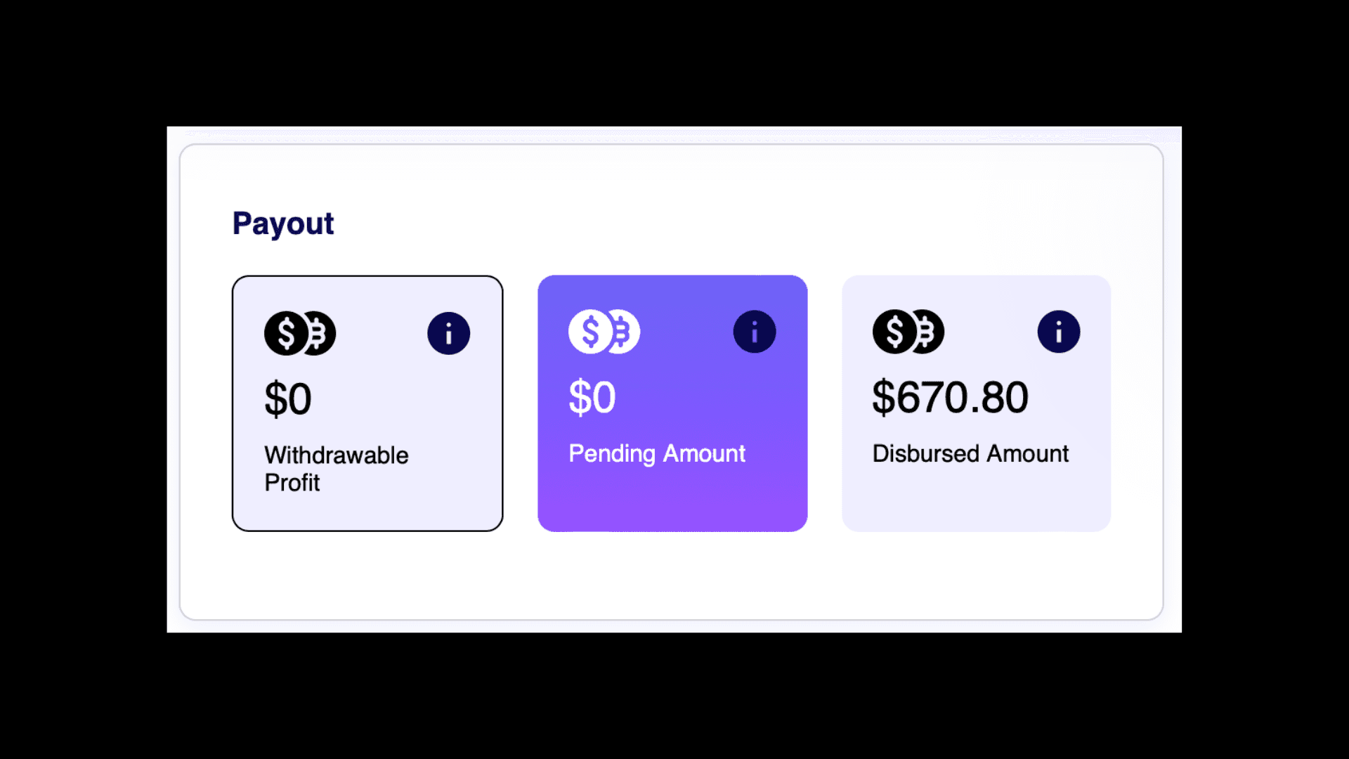Screen dimensions: 1349x759
Task: Click the Pending Amount label text
Action: pyautogui.click(x=657, y=454)
